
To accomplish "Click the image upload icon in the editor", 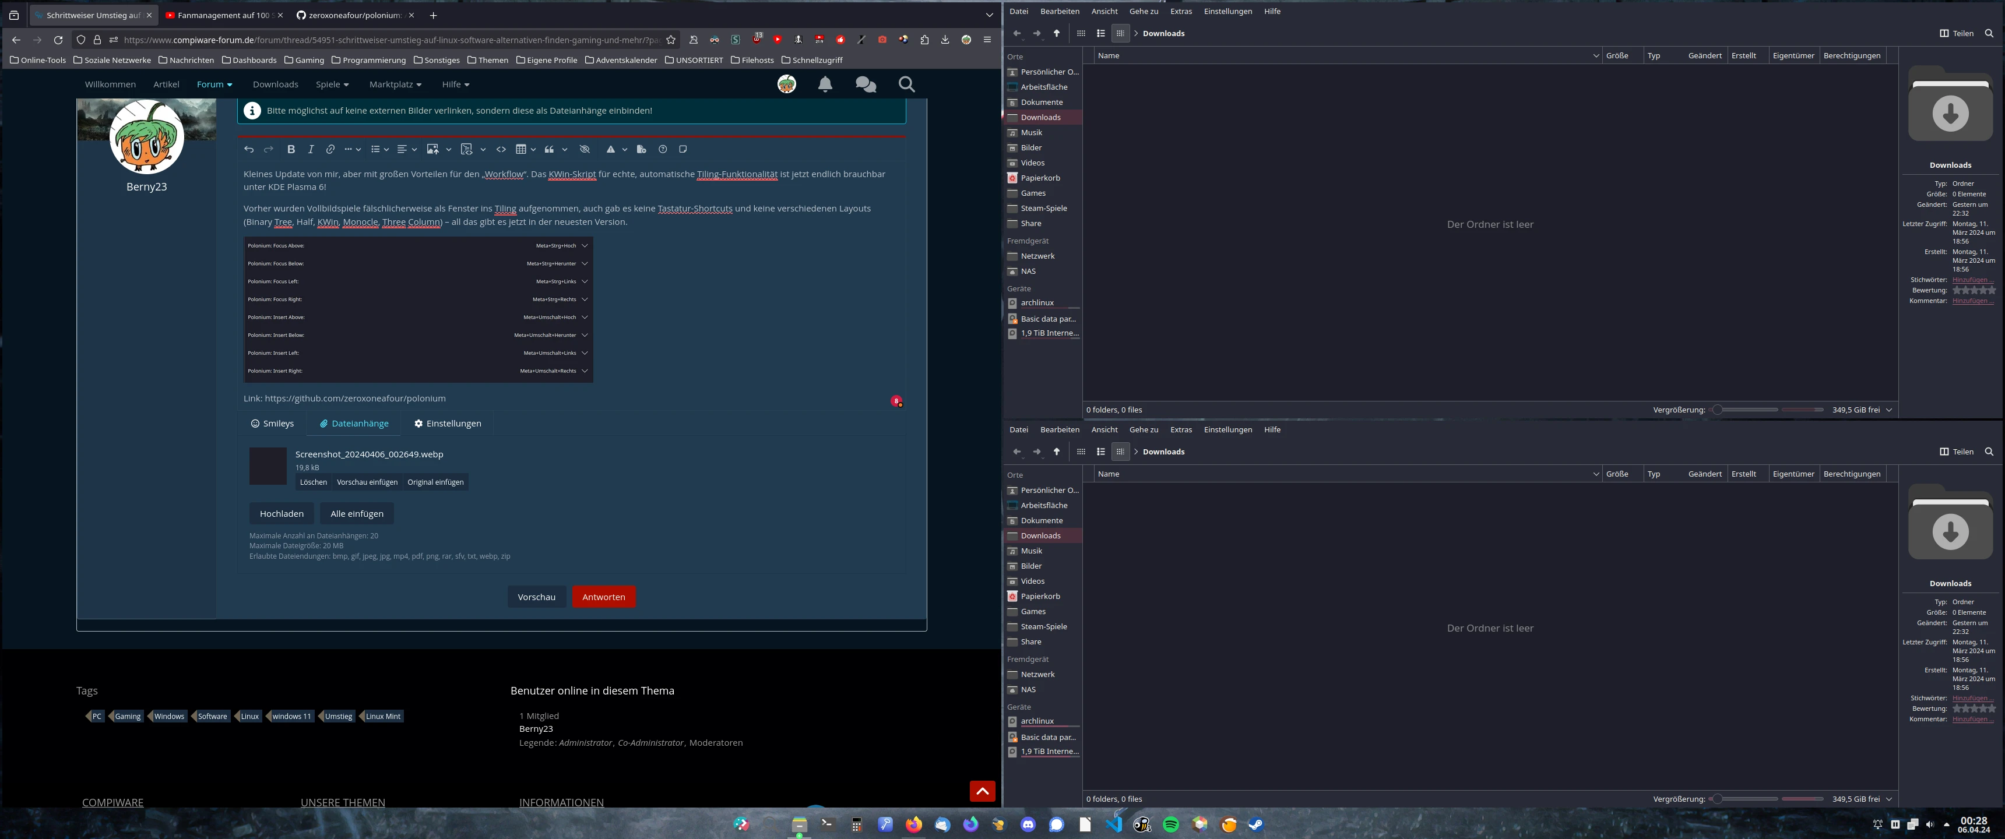I will (432, 149).
